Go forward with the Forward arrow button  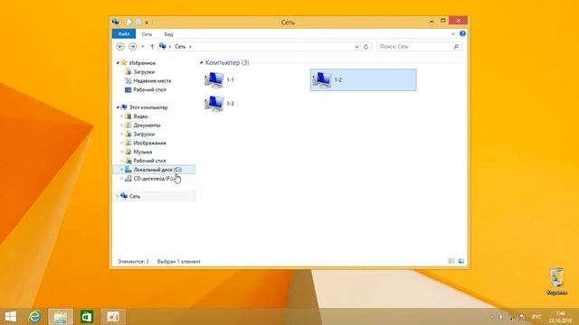tap(132, 47)
